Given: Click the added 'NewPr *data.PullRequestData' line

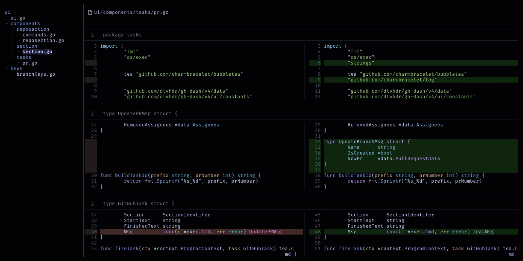Looking at the screenshot, I should coord(413,159).
